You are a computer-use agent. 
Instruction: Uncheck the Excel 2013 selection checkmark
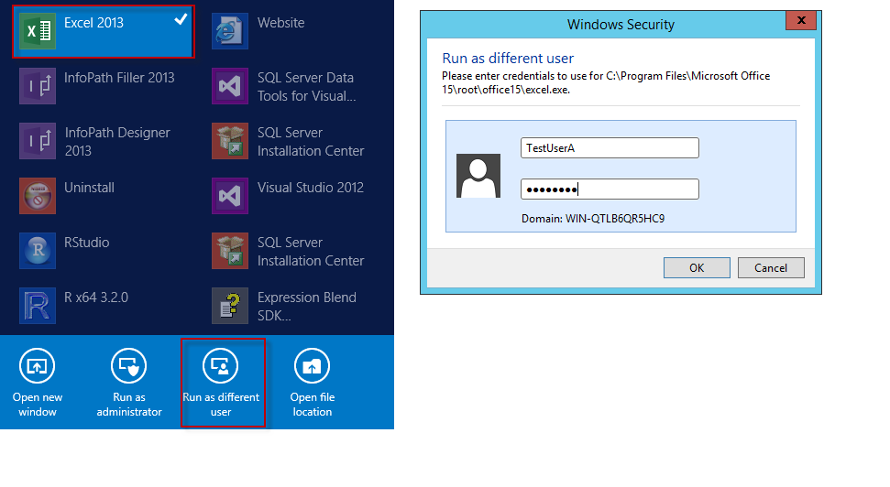coord(181,20)
